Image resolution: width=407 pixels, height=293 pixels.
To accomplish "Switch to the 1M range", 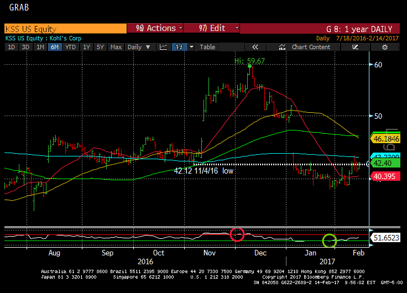I will 40,47.
